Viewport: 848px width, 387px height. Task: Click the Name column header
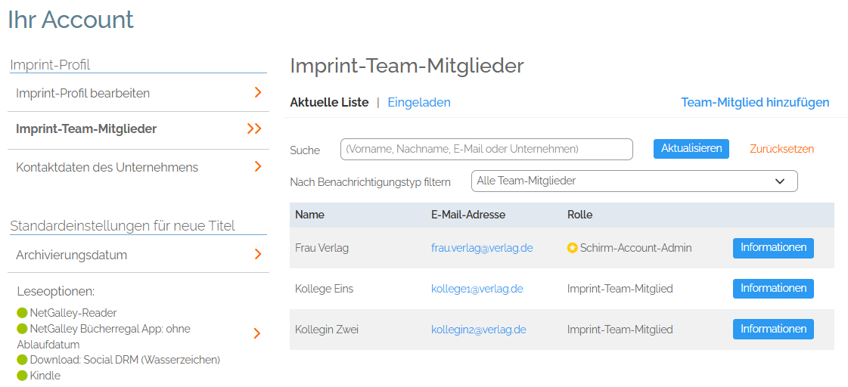[310, 215]
